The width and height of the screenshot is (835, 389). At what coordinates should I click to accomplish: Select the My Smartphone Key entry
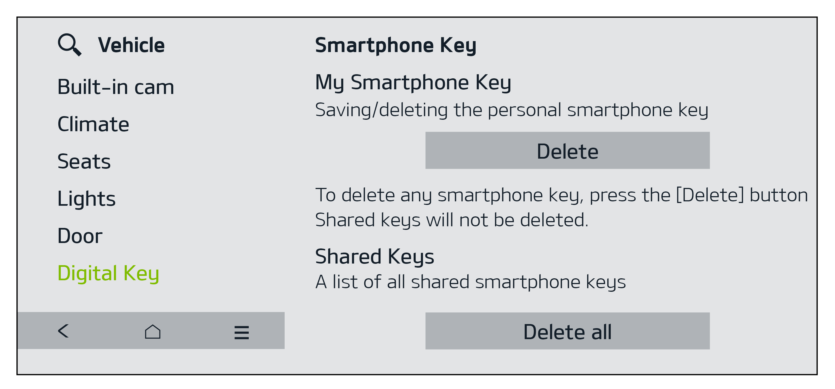pyautogui.click(x=413, y=82)
